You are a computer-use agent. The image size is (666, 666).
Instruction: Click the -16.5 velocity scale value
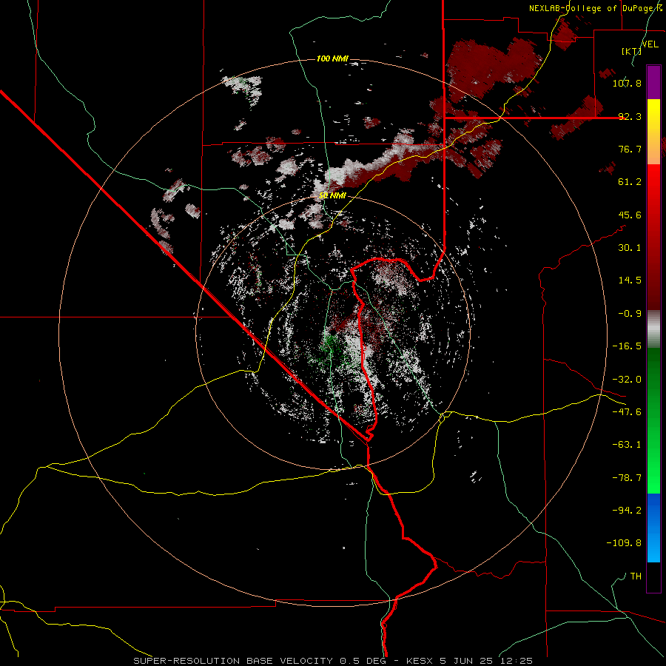pyautogui.click(x=627, y=346)
